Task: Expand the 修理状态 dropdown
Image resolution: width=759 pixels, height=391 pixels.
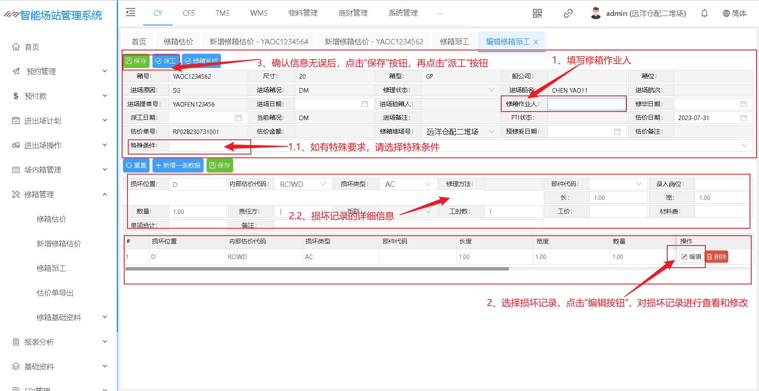Action: point(491,90)
